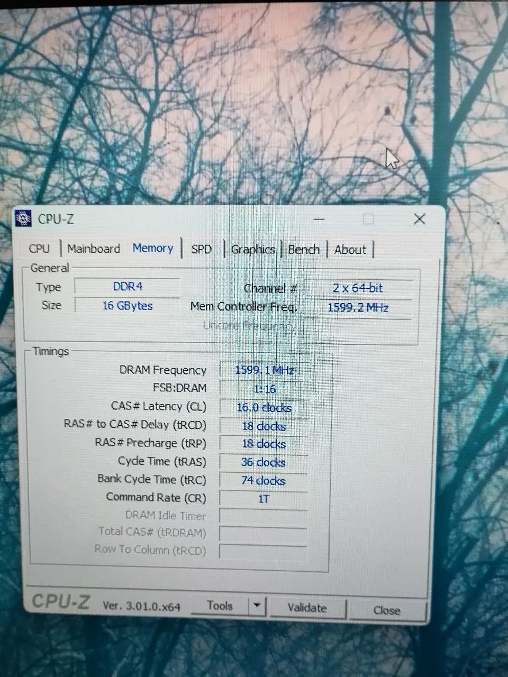Open the CPU tab

pos(40,249)
